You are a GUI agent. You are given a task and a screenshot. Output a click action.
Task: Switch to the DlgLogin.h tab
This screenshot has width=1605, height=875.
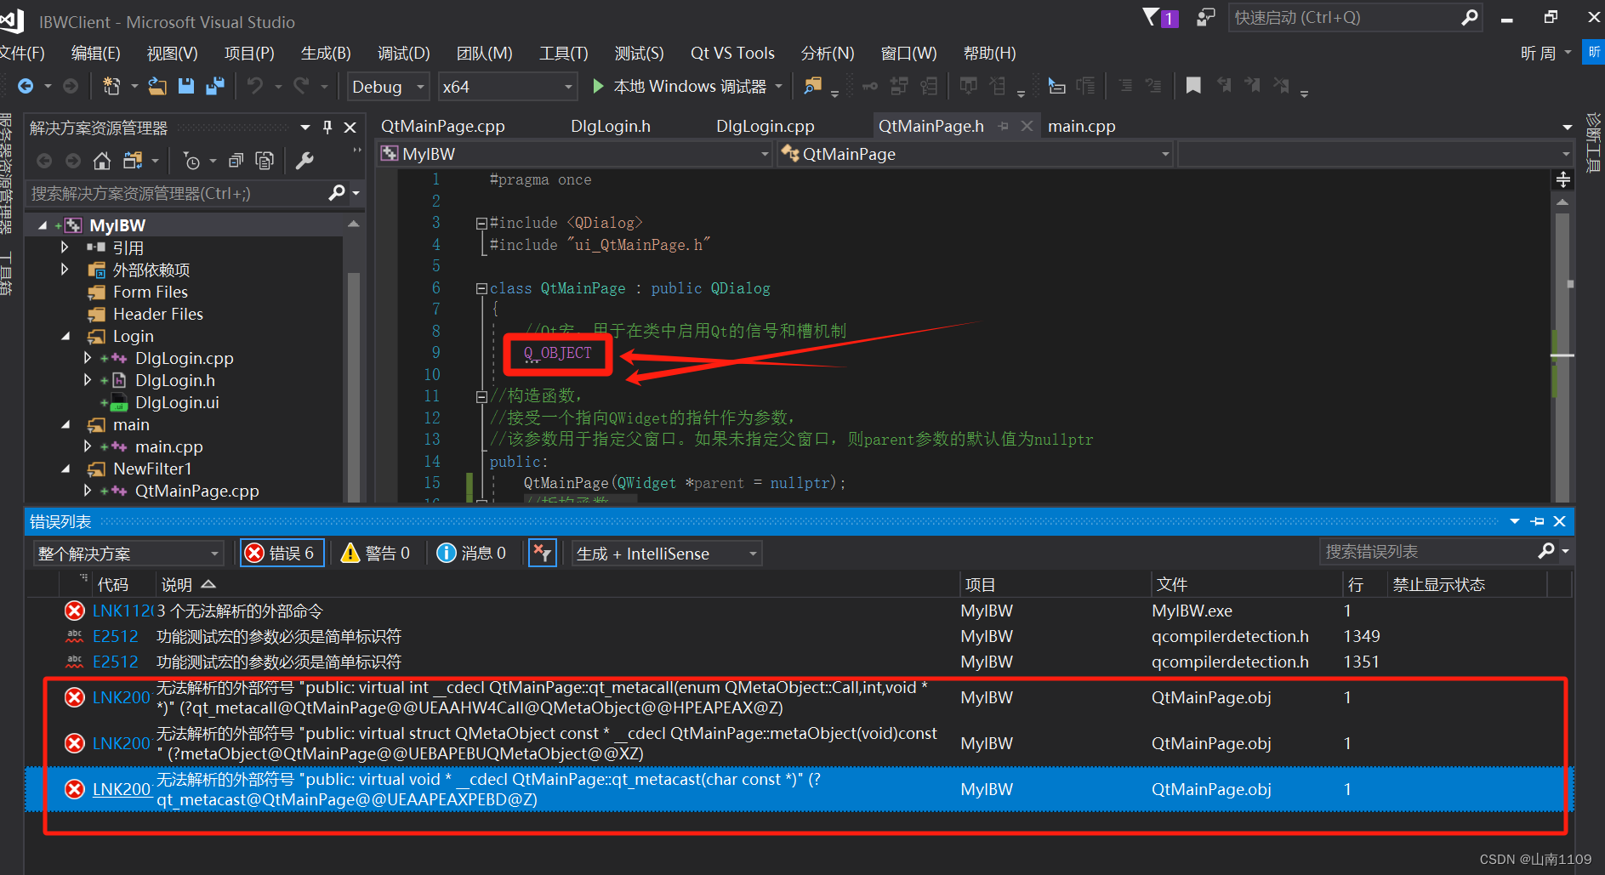(611, 126)
